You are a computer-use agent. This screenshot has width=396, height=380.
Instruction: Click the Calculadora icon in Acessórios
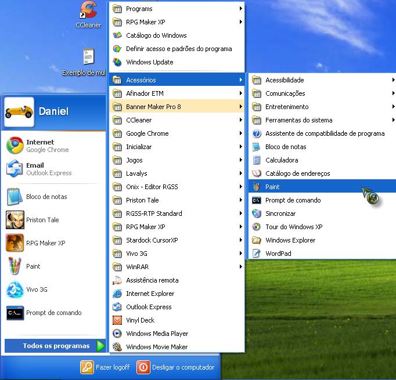click(x=257, y=160)
